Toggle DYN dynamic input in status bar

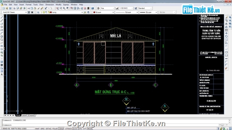[x=80, y=129]
